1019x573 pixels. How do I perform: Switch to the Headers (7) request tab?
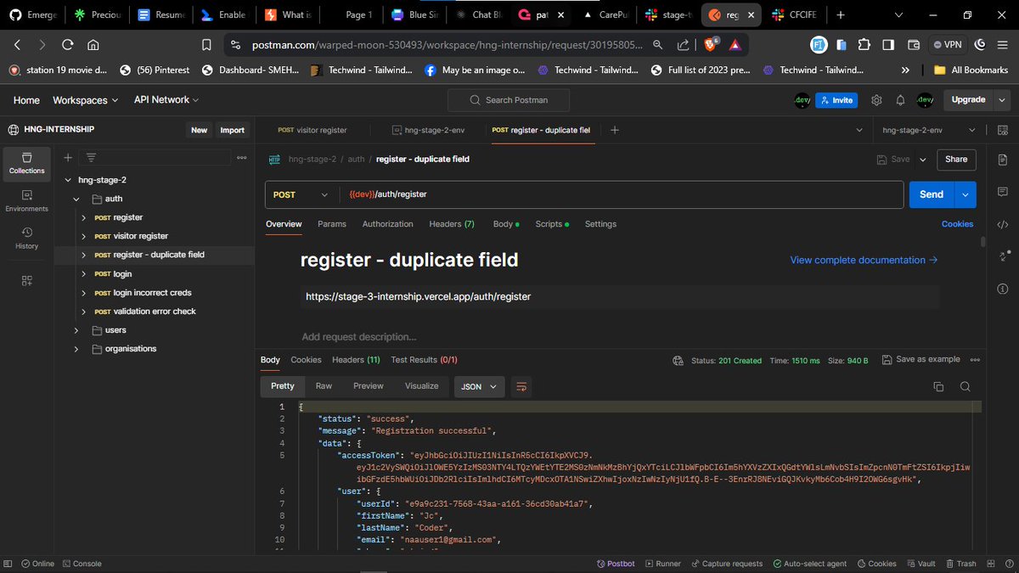tap(452, 224)
